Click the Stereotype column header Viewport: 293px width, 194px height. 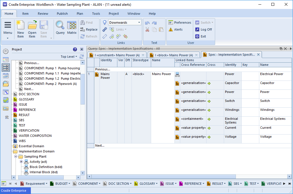pos(141,62)
